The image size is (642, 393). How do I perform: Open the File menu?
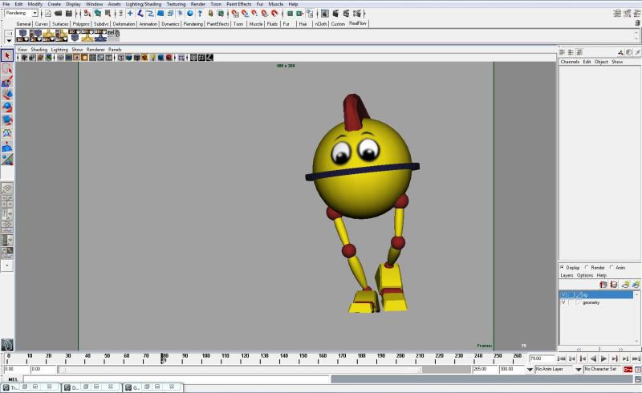pyautogui.click(x=6, y=4)
